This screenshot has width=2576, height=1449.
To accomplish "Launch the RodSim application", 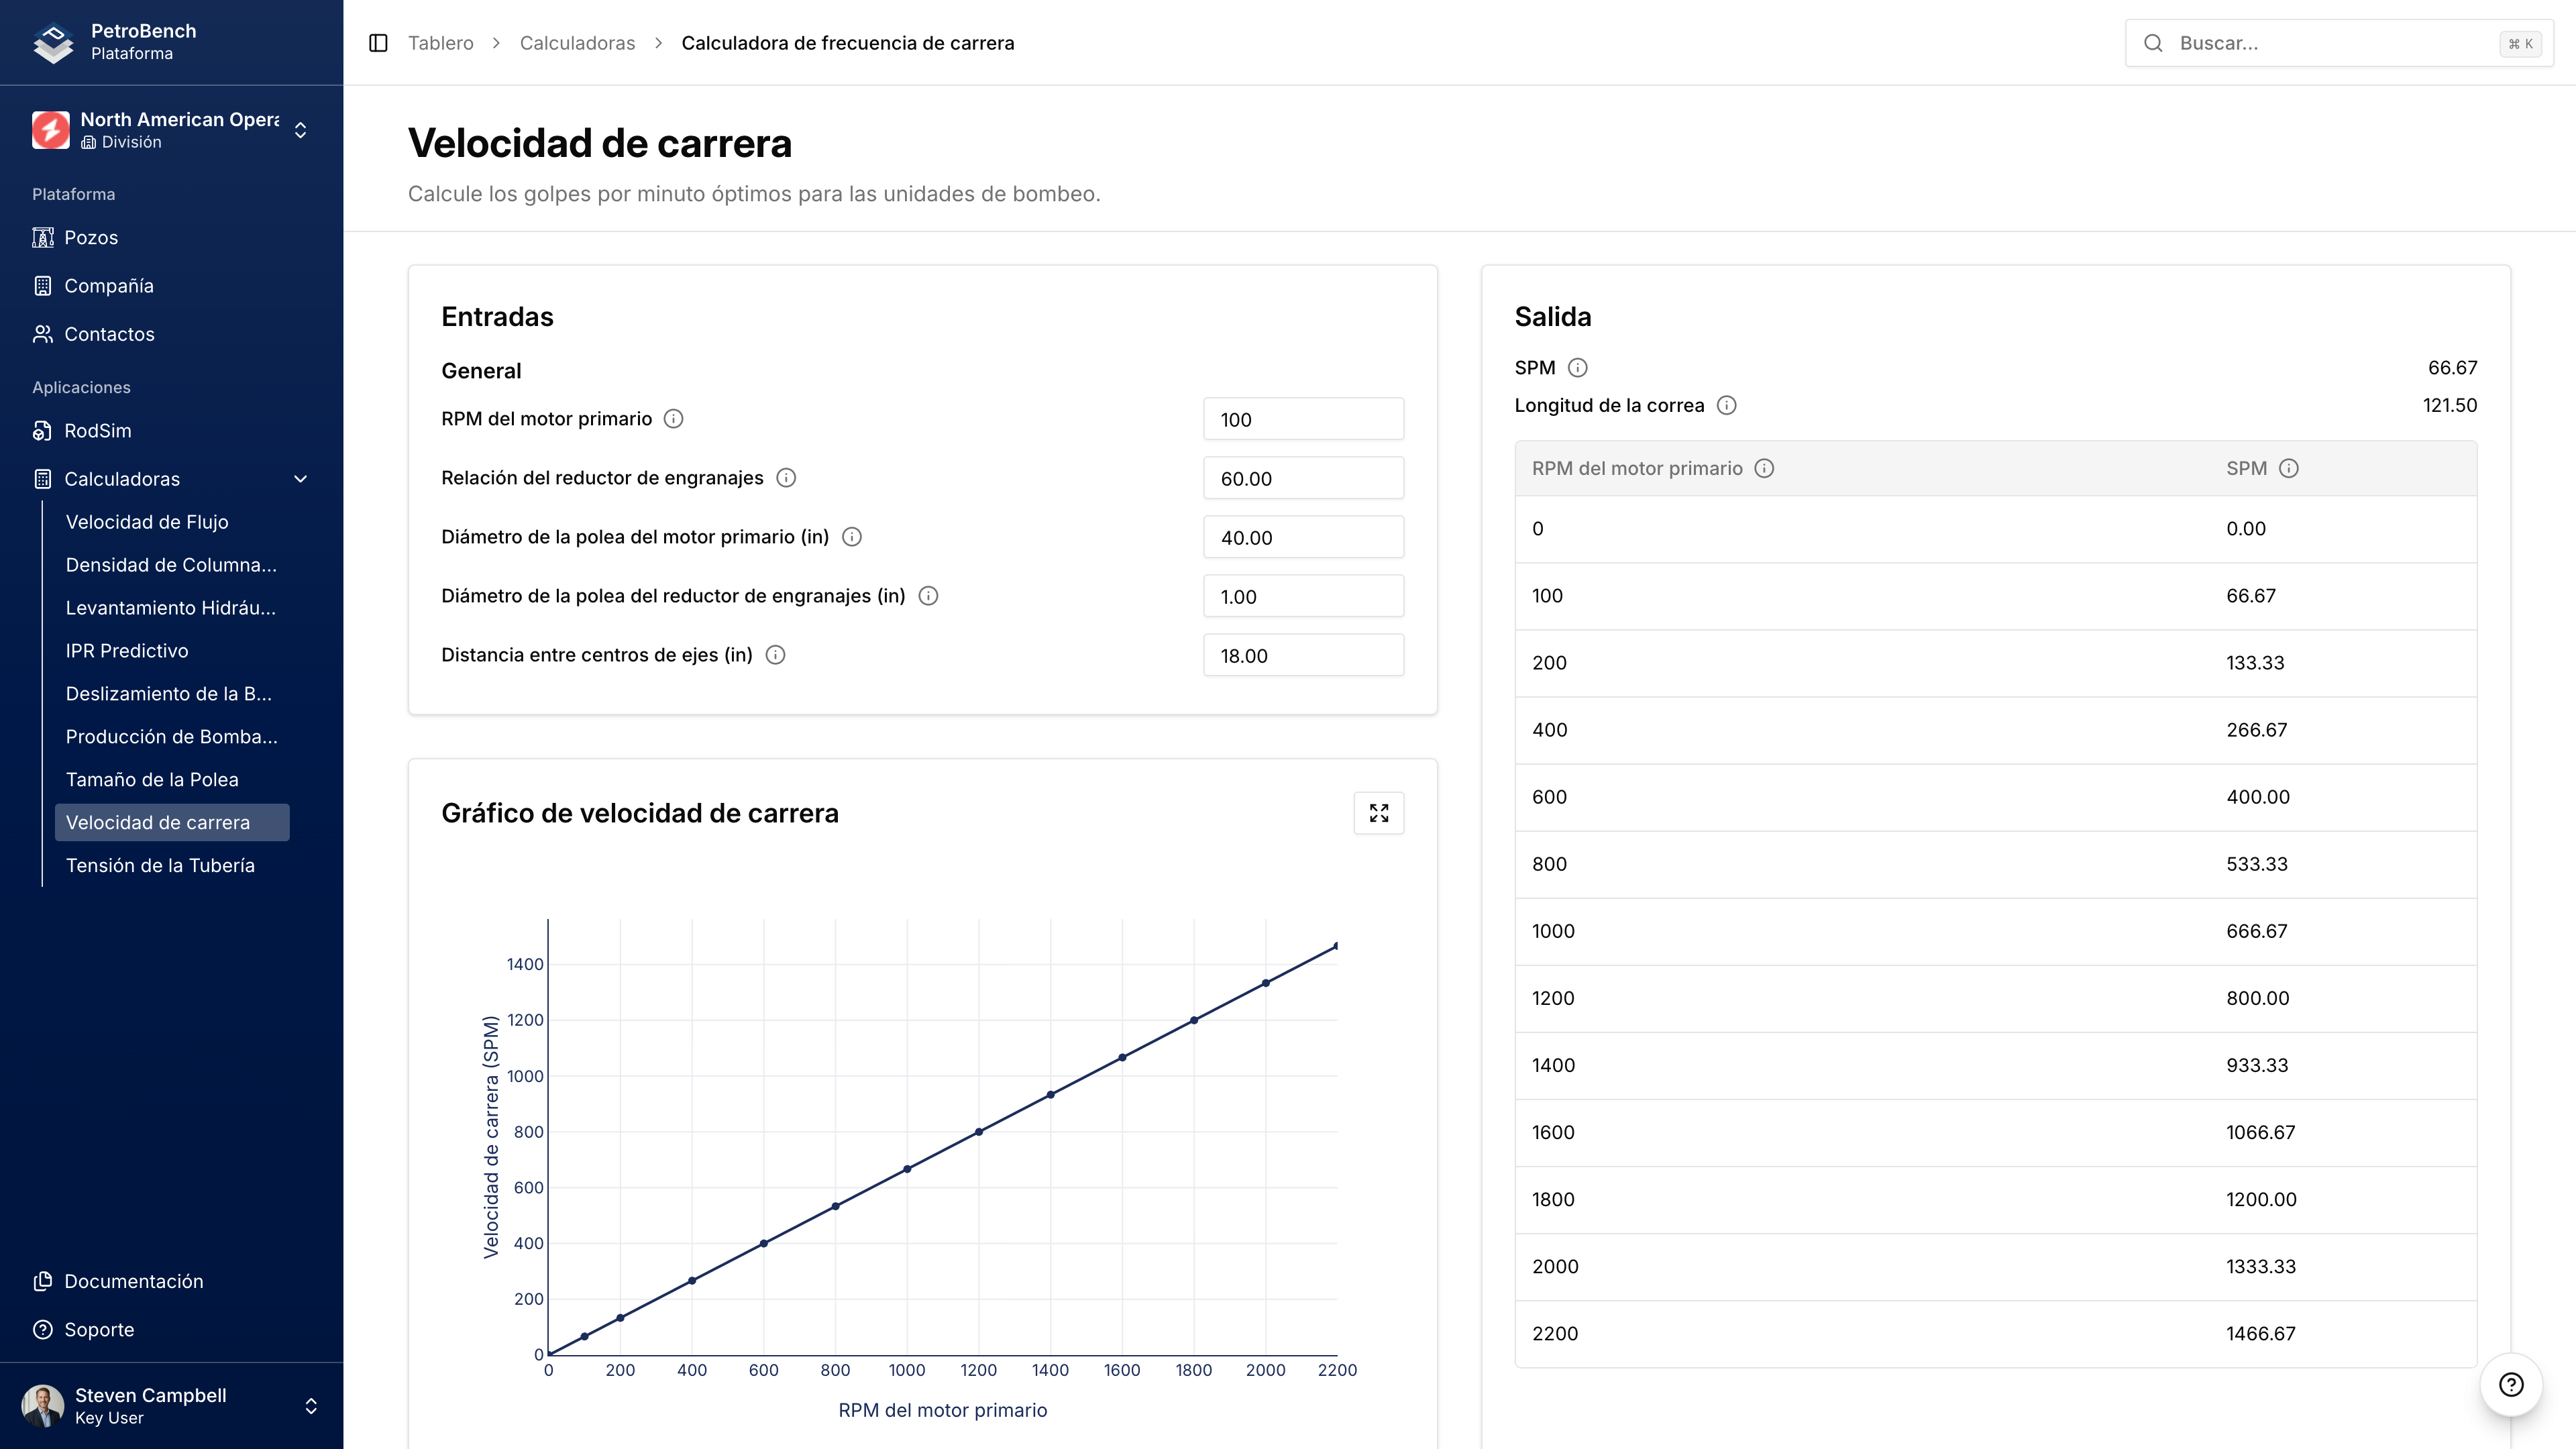I will (x=98, y=430).
